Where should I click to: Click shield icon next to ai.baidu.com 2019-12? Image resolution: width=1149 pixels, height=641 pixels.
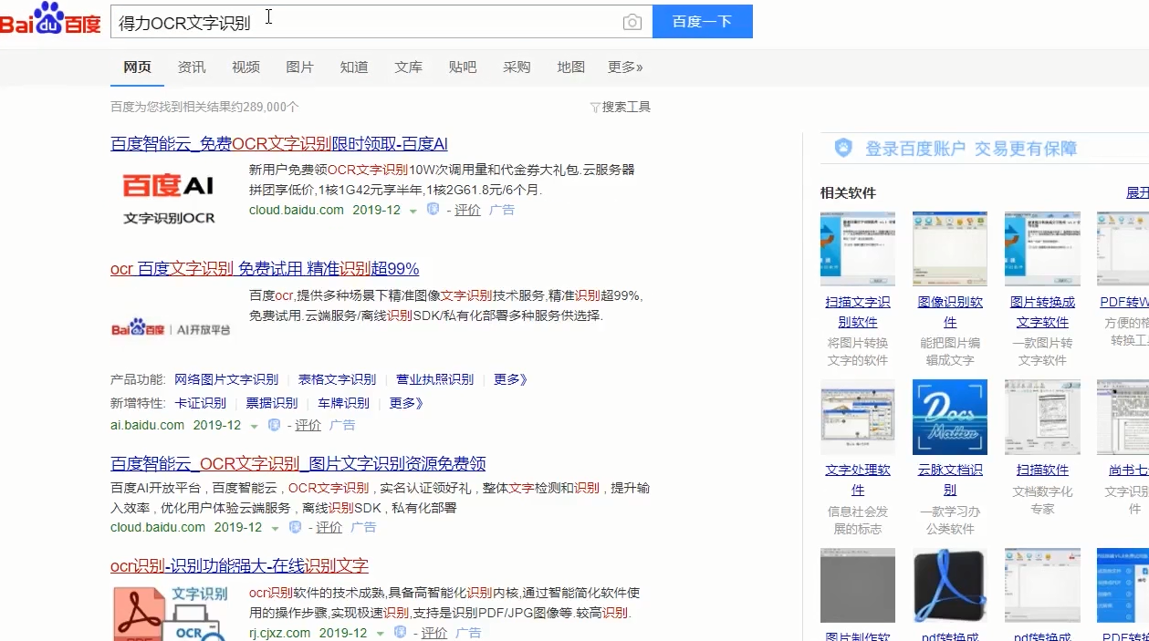pos(274,425)
